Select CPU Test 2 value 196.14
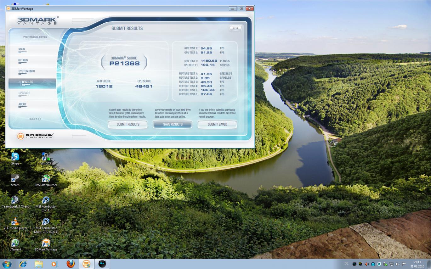 click(x=207, y=65)
